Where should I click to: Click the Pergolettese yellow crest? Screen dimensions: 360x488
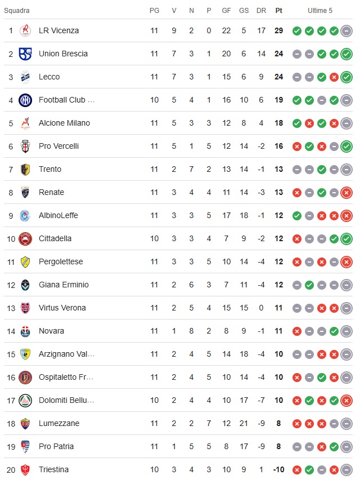point(25,261)
